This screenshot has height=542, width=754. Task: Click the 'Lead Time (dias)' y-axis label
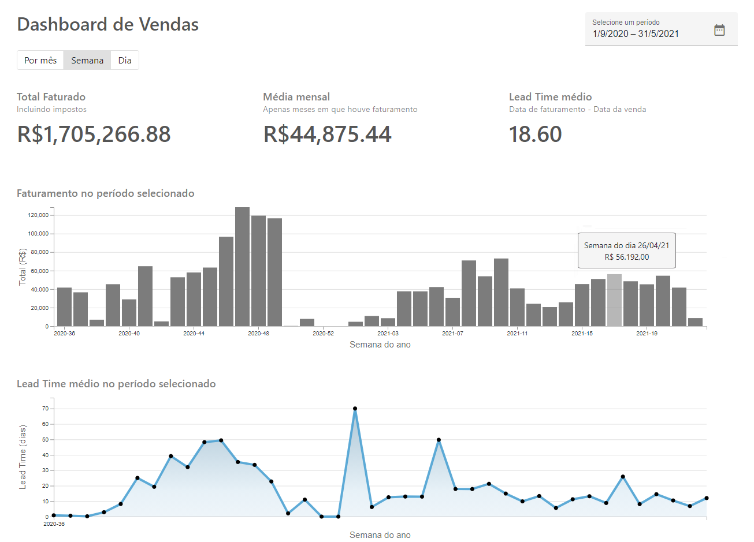pyautogui.click(x=23, y=457)
